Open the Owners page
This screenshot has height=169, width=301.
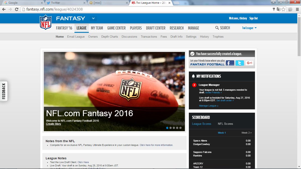click(x=93, y=37)
